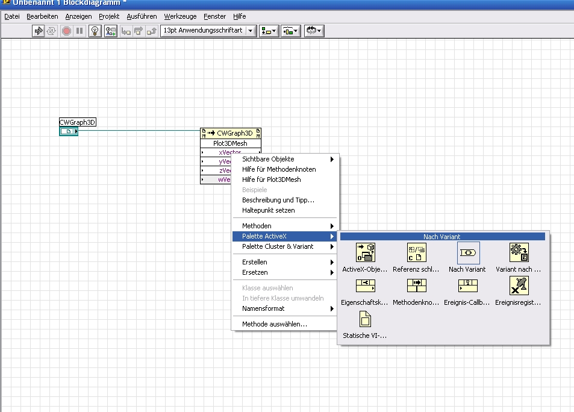The image size is (574, 412).
Task: Choose the Variant nach Daten icon
Action: point(519,253)
